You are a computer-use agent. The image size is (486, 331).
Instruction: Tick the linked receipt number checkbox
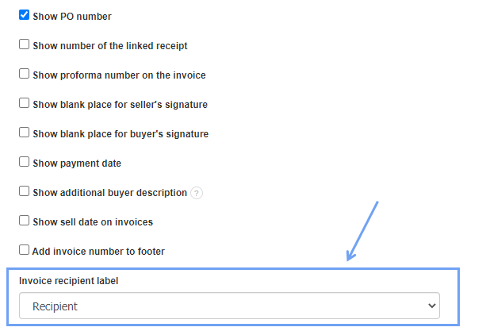click(x=25, y=44)
